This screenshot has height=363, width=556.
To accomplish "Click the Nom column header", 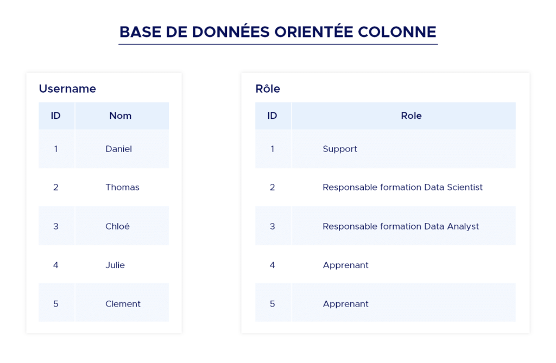I will point(121,116).
